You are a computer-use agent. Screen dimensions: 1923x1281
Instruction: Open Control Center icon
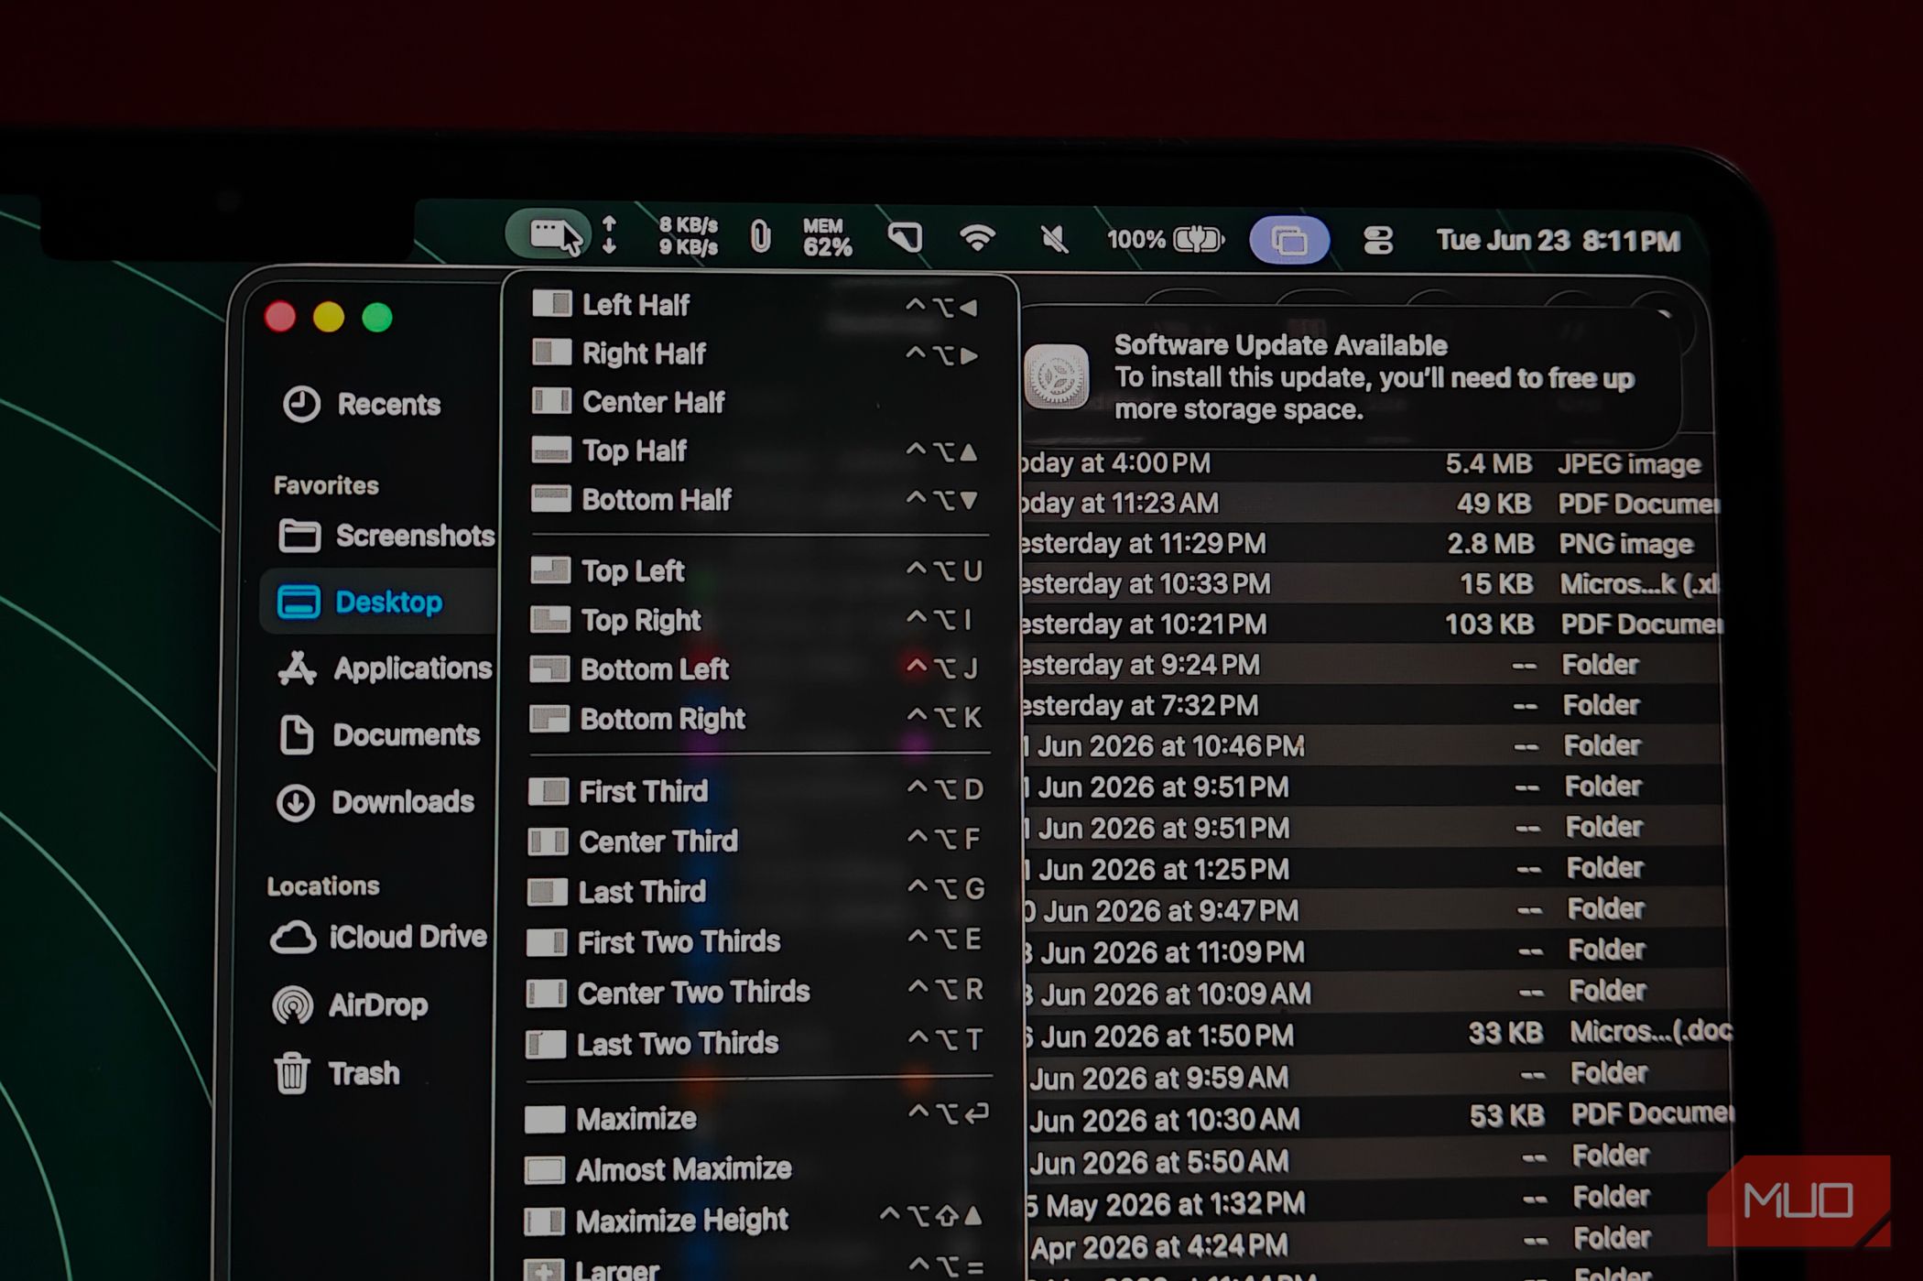[x=1378, y=241]
